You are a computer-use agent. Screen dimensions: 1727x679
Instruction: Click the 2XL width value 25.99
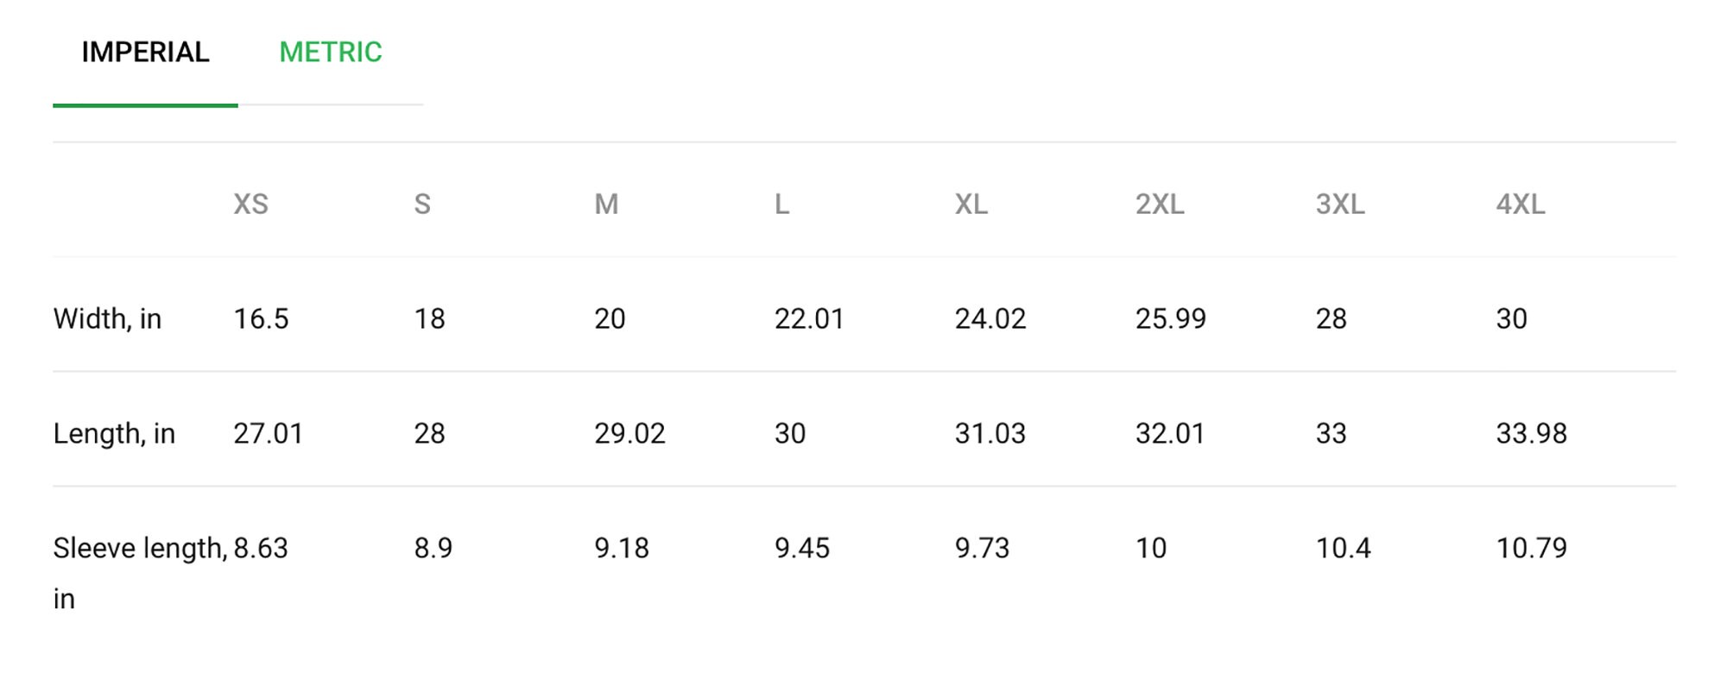pos(1170,319)
